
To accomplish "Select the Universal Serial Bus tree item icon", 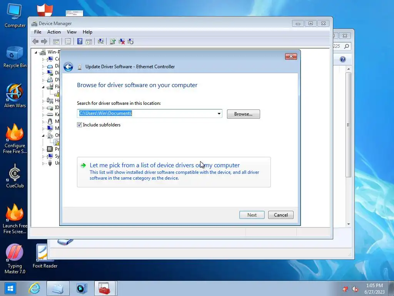I will pyautogui.click(x=50, y=163).
